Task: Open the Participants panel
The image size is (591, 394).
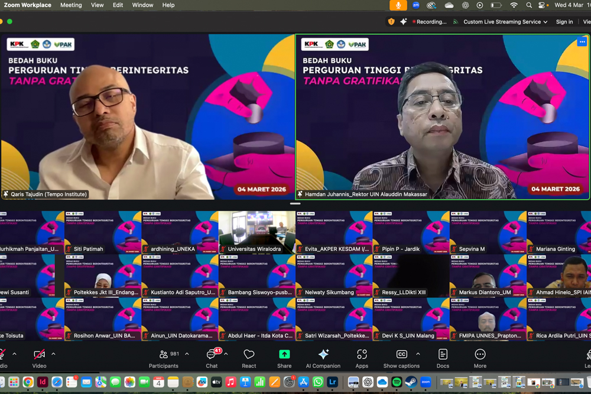Action: click(x=164, y=358)
